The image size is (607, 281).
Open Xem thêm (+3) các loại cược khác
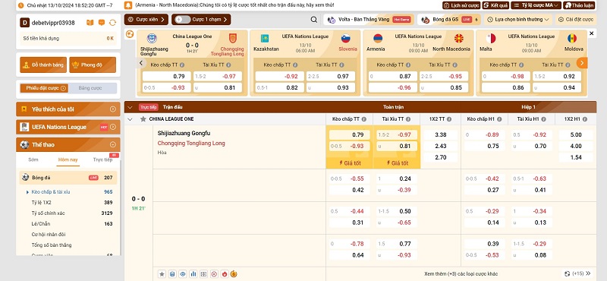pyautogui.click(x=461, y=273)
